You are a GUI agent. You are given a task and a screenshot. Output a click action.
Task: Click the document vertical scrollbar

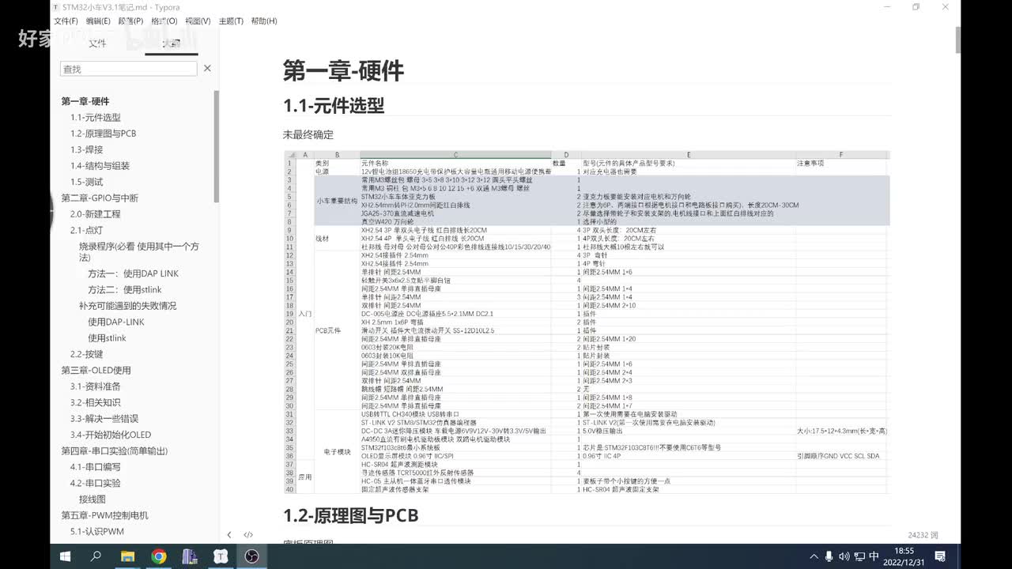(958, 40)
